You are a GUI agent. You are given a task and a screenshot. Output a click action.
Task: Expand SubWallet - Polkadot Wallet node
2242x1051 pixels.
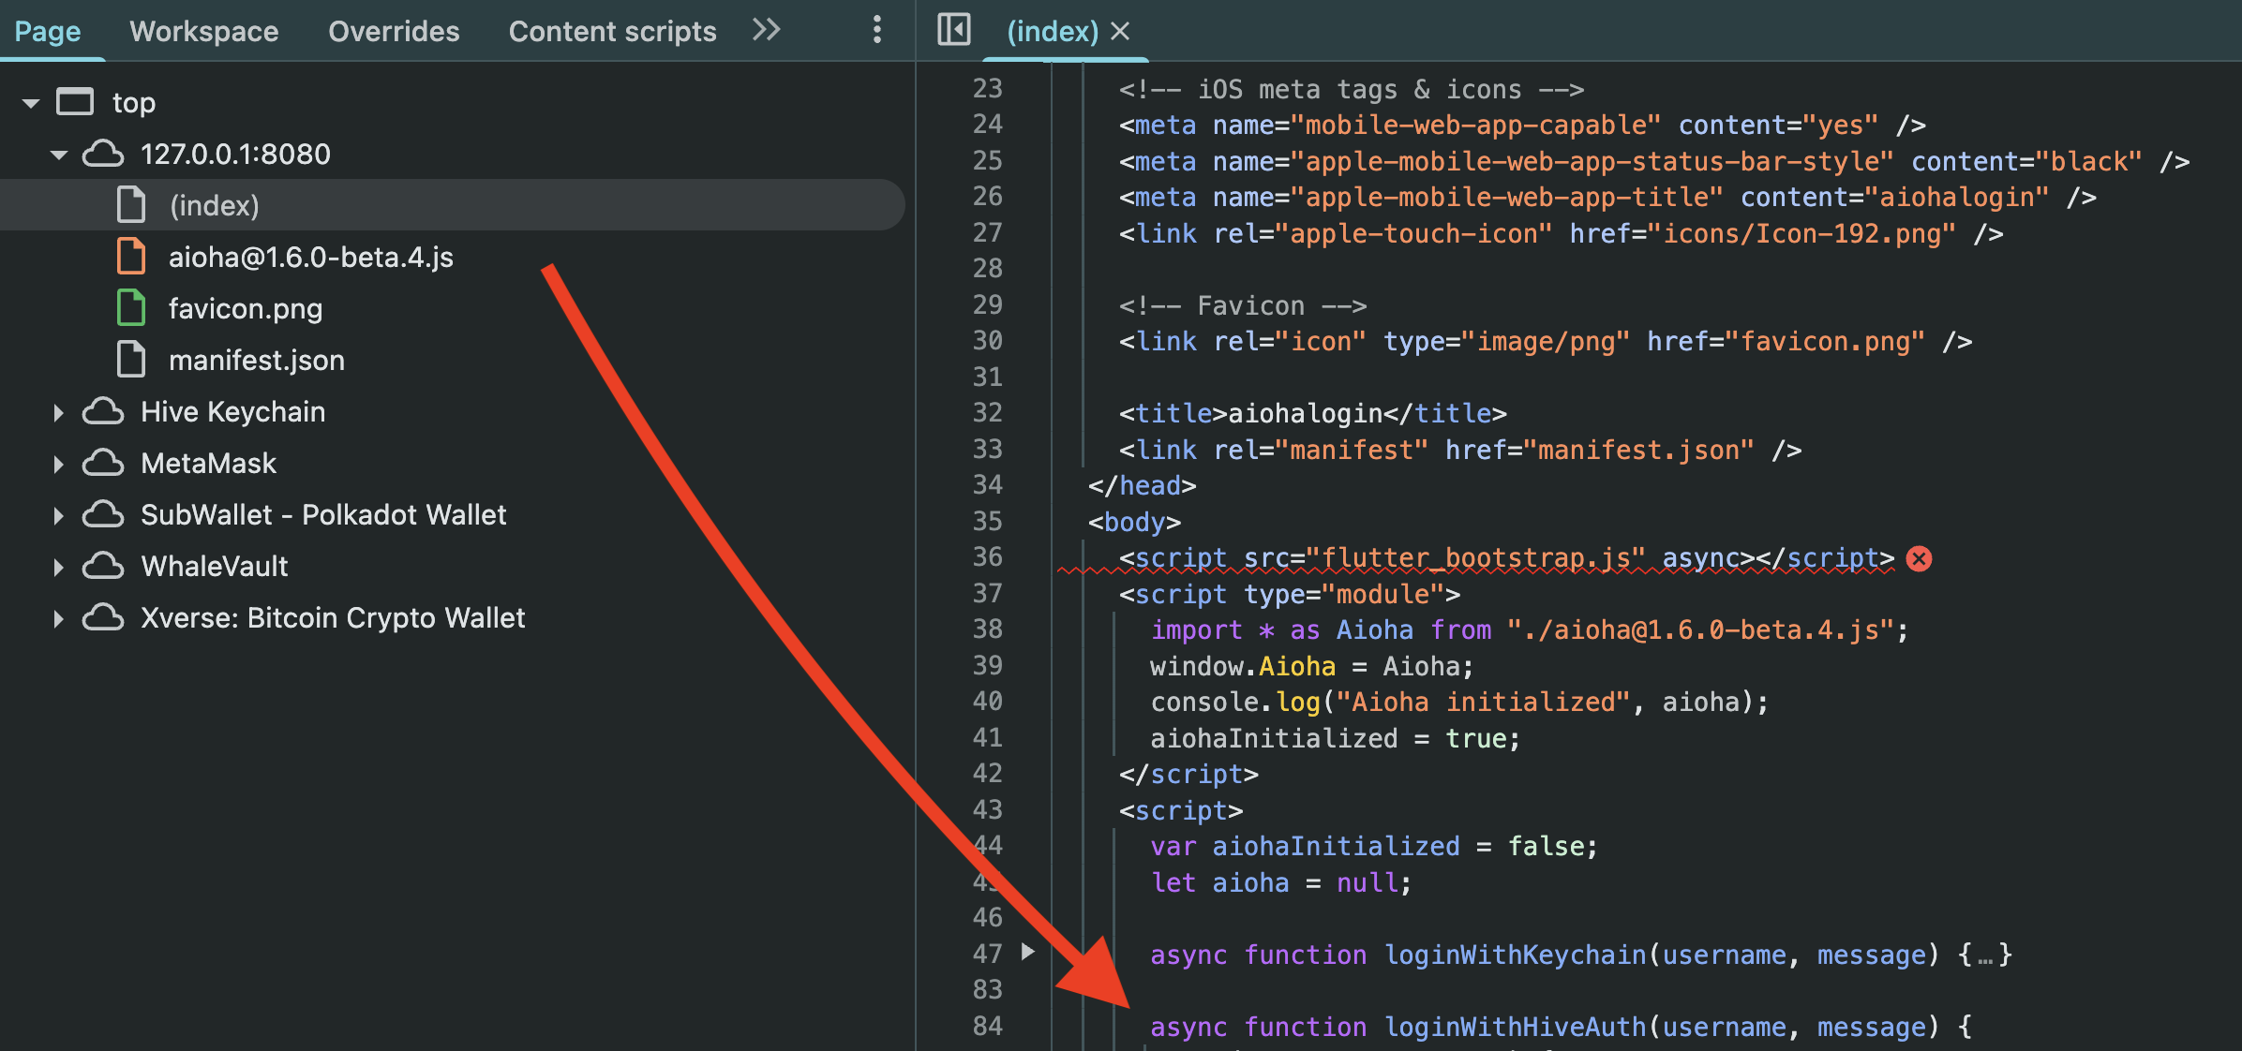point(58,515)
